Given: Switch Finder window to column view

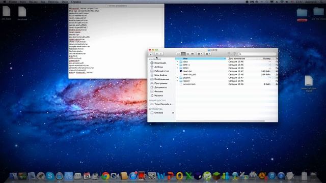Looking at the screenshot, I should (x=188, y=54).
